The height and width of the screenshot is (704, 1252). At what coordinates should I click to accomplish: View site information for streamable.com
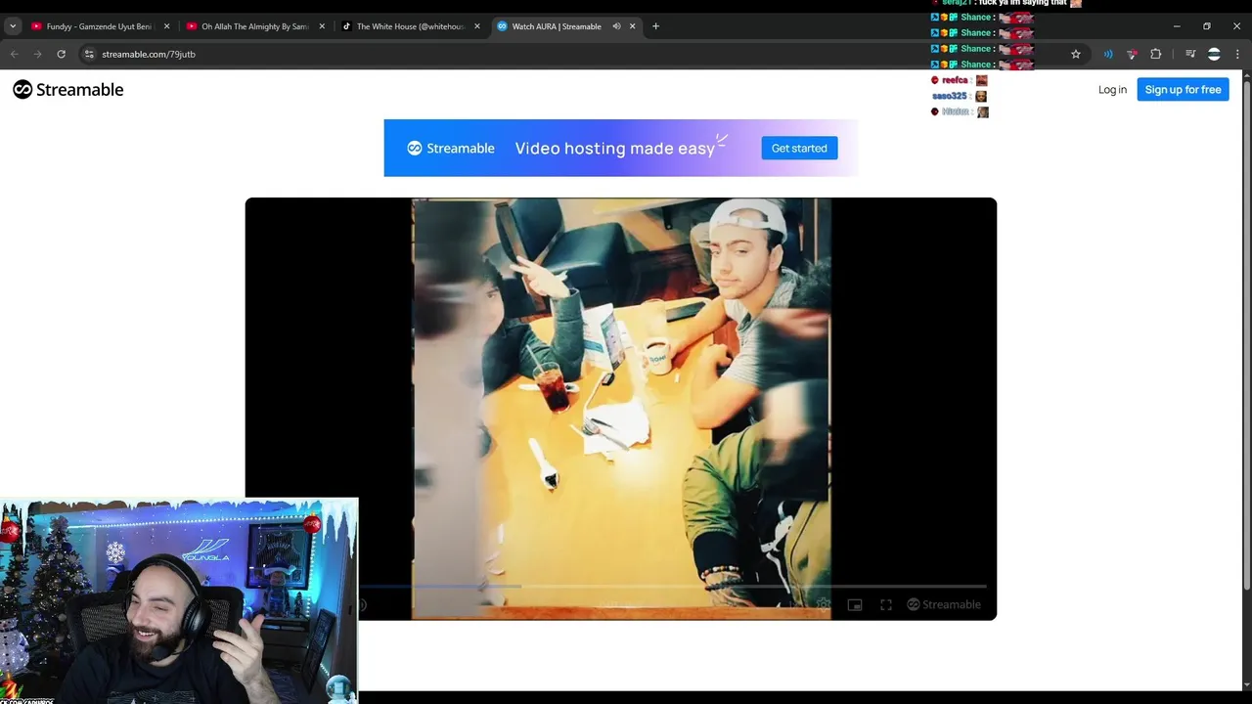(x=89, y=54)
